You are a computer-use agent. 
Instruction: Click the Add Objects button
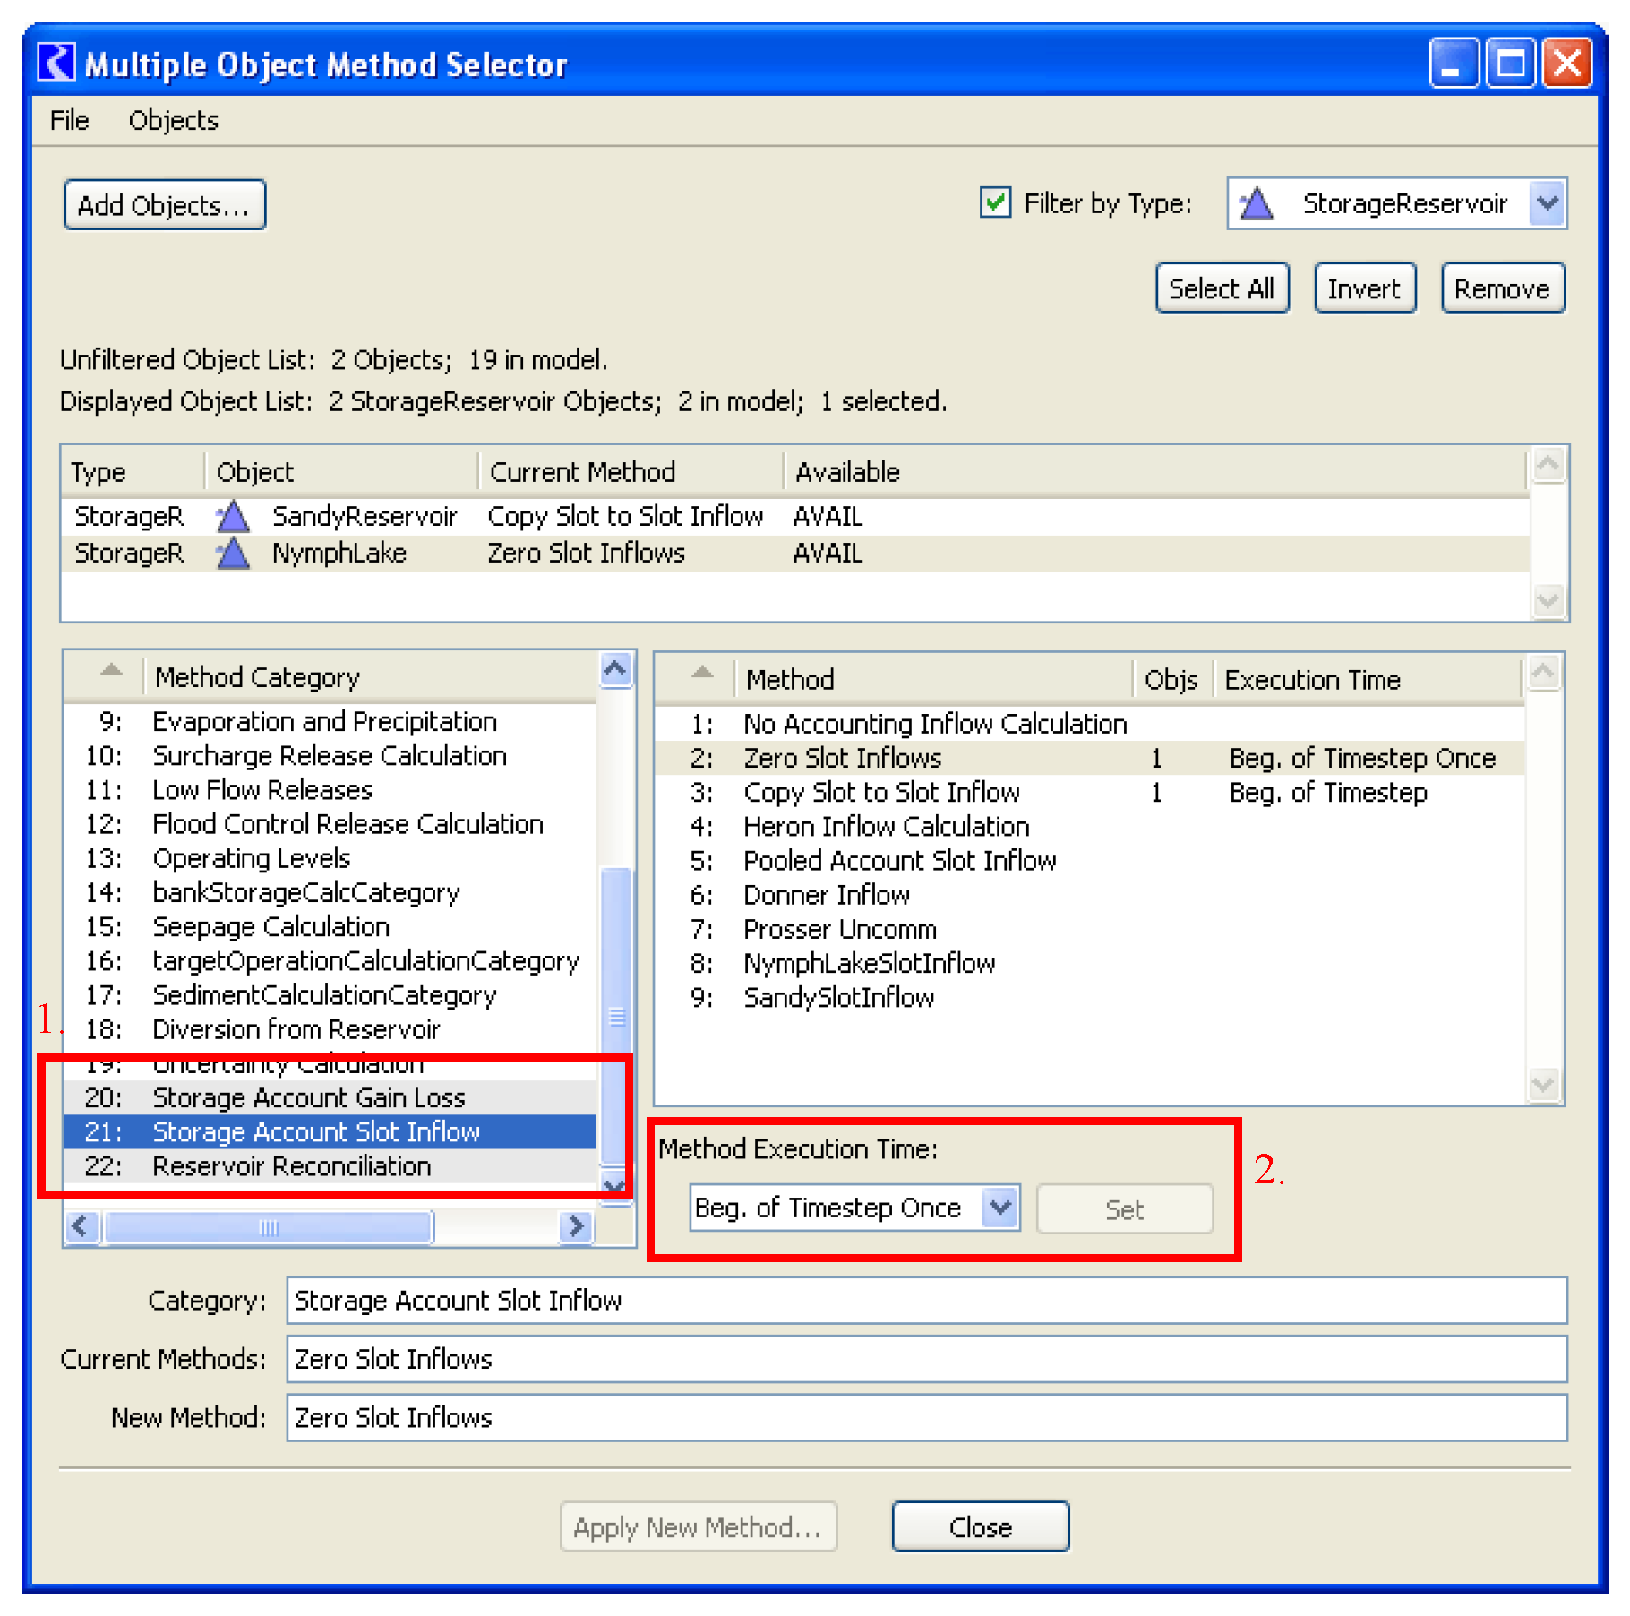coord(164,205)
